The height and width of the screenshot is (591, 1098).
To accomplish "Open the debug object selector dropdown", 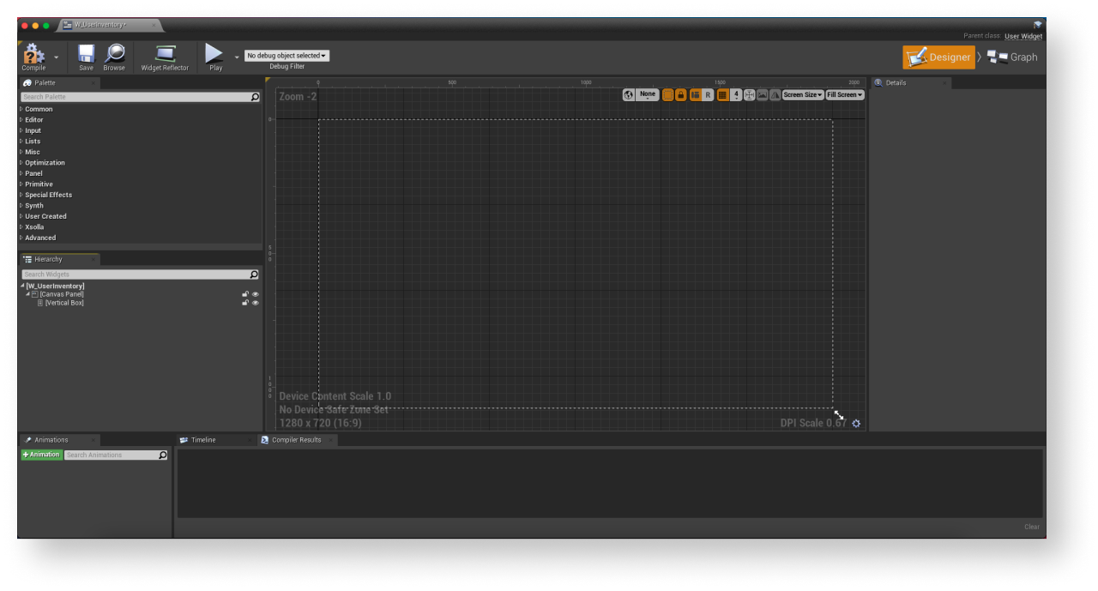I will pos(287,56).
